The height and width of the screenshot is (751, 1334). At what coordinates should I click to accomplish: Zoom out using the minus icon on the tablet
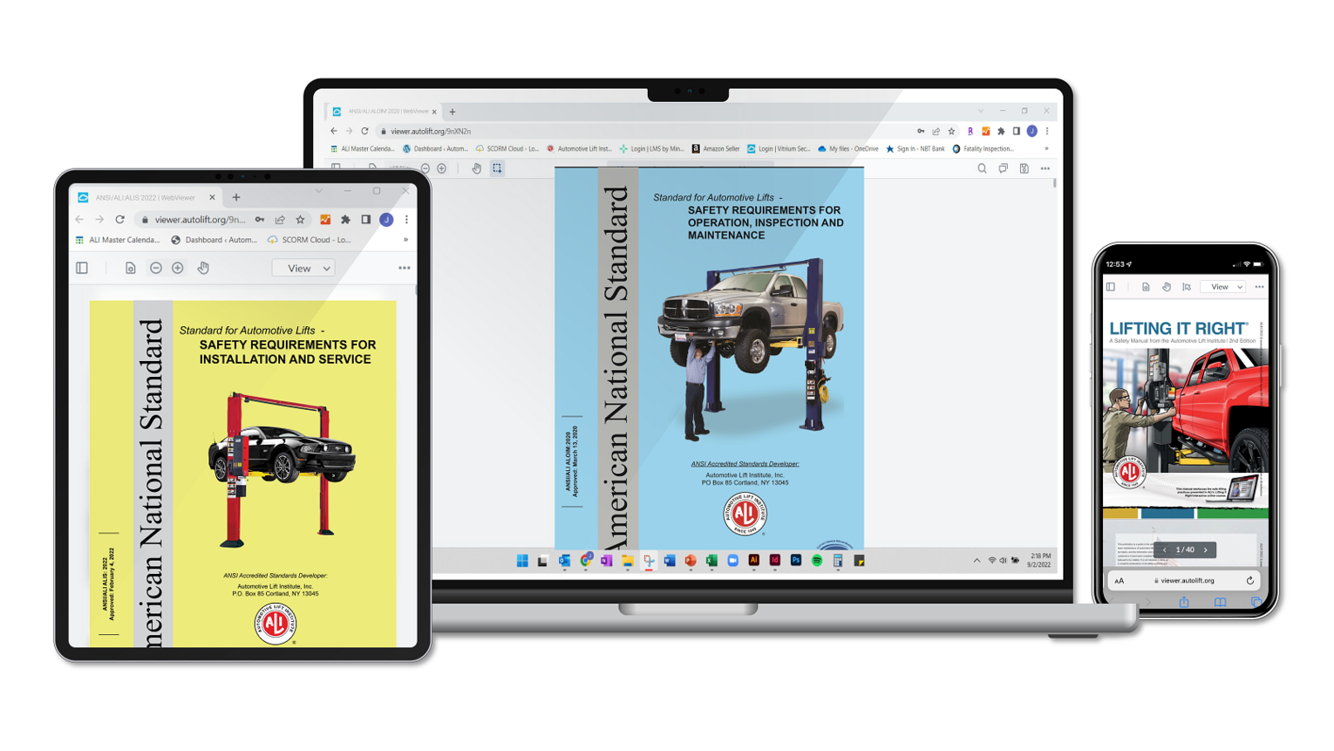(x=156, y=267)
